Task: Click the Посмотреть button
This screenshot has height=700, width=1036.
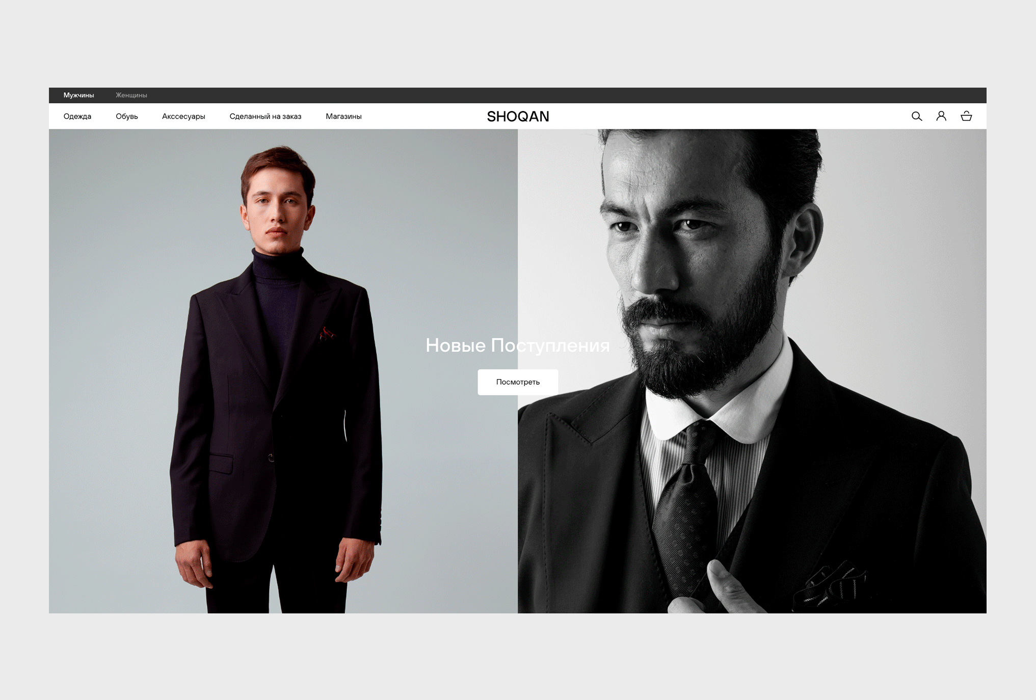Action: tap(518, 382)
